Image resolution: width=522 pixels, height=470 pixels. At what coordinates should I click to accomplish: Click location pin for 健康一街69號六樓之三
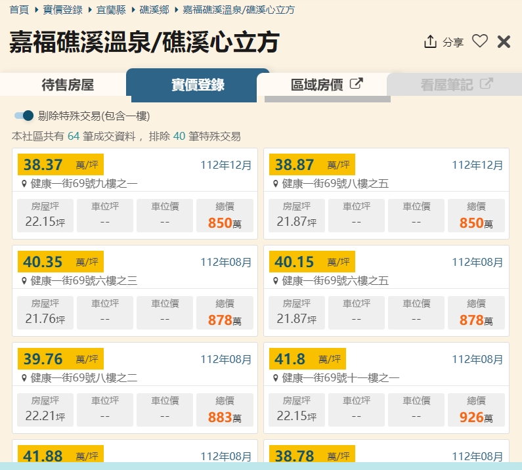(24, 281)
